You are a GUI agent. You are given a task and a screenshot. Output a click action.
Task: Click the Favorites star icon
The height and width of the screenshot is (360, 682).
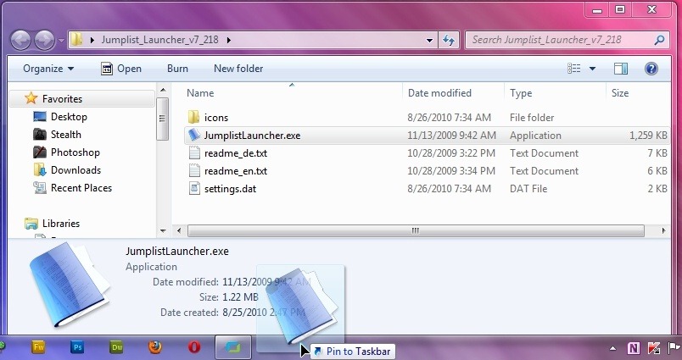(x=31, y=98)
